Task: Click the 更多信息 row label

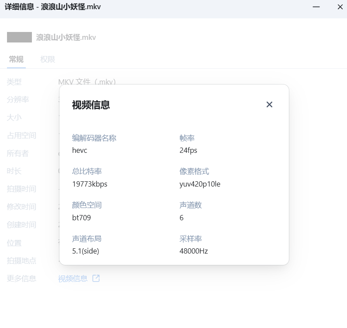Action: (x=21, y=279)
